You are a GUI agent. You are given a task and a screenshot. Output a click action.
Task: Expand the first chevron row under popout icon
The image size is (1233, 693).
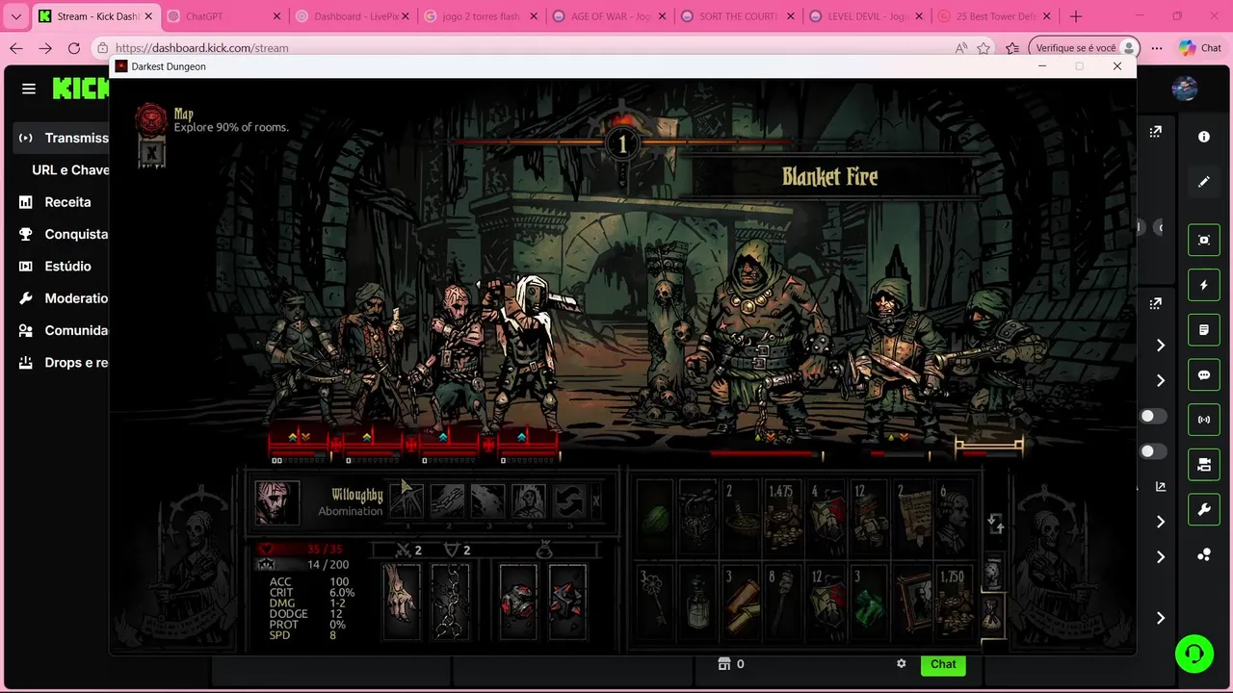pos(1161,346)
